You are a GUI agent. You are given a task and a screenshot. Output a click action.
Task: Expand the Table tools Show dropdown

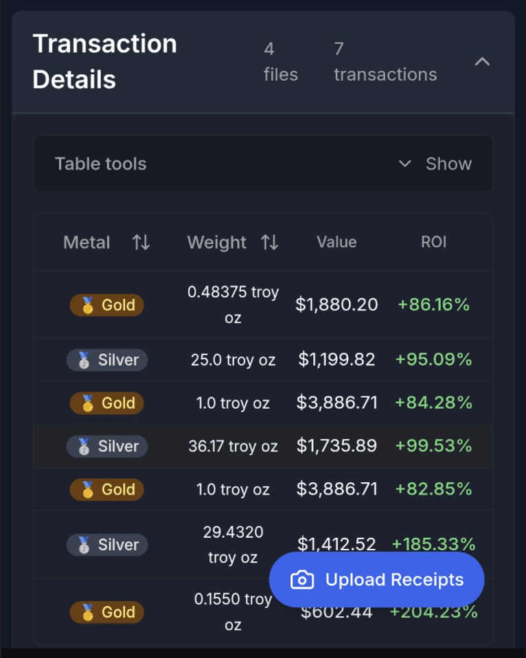(435, 164)
